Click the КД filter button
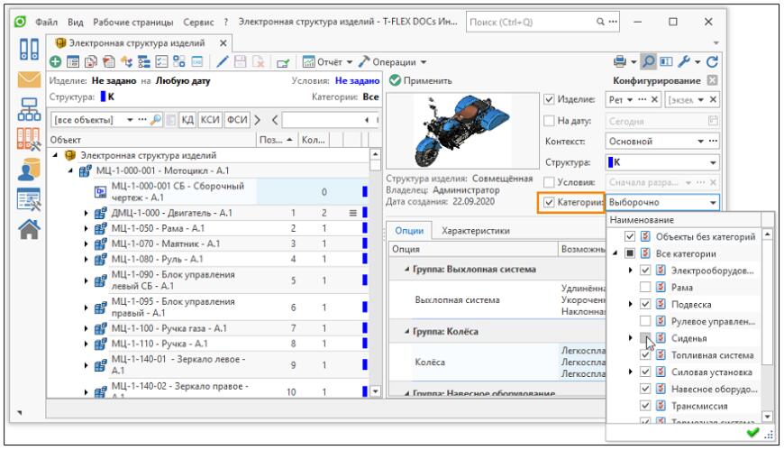The image size is (784, 450). point(187,120)
